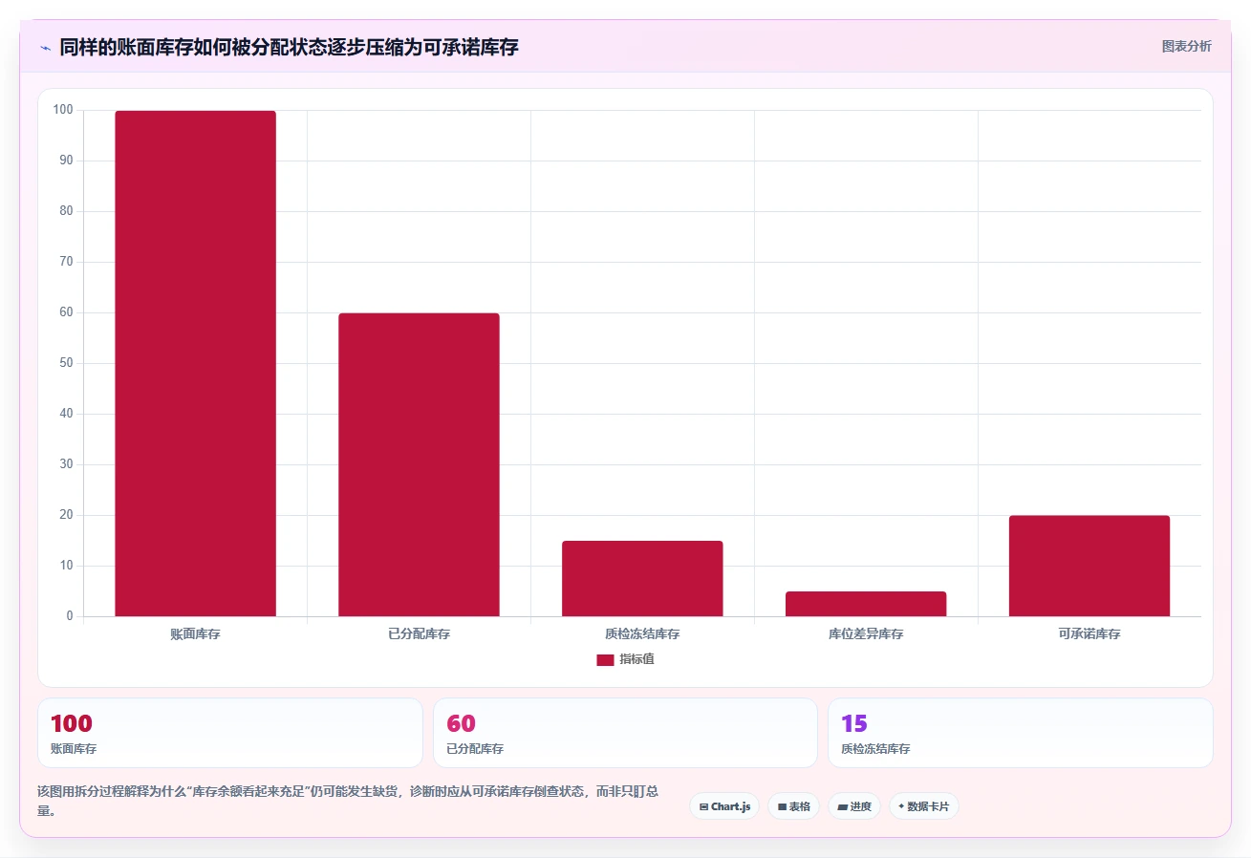Click the 可承诺库存 bar in chart

1089,567
